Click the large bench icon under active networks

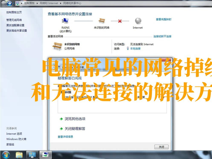coord(57,46)
